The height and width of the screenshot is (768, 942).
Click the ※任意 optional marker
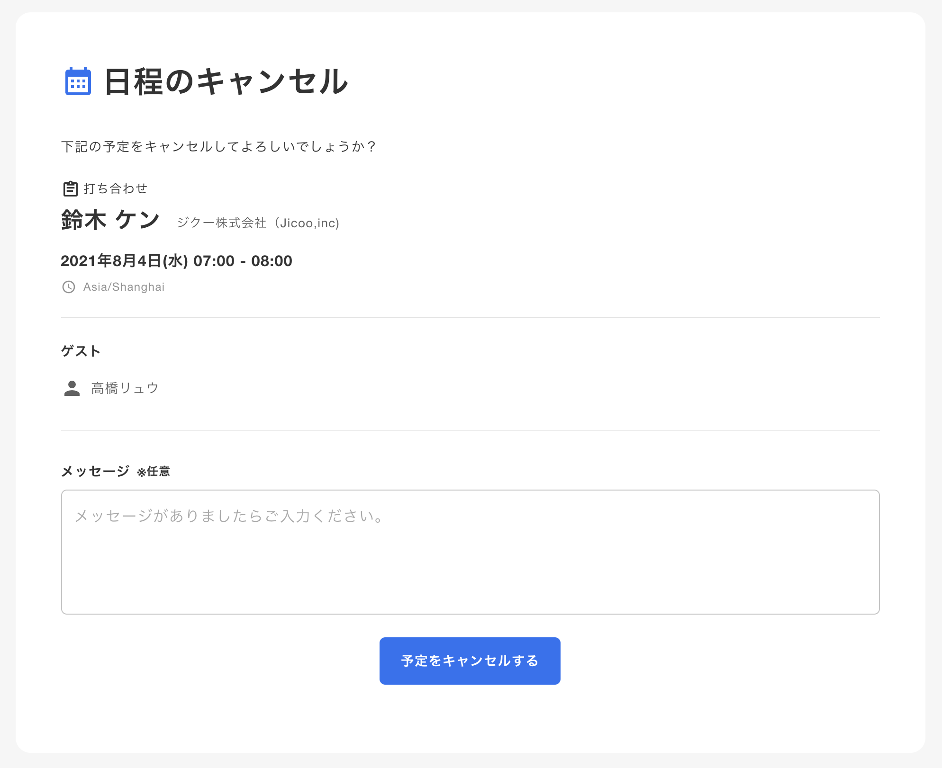[154, 472]
